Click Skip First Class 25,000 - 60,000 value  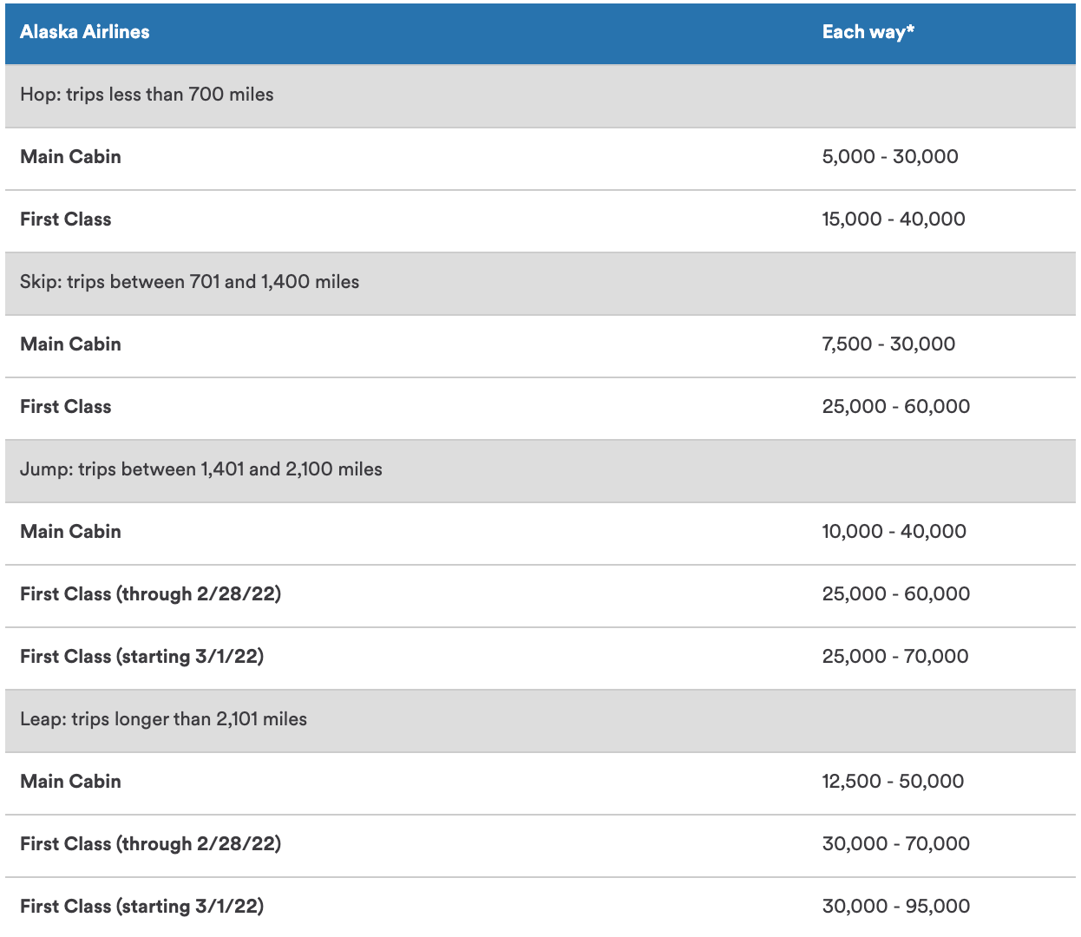tap(895, 407)
